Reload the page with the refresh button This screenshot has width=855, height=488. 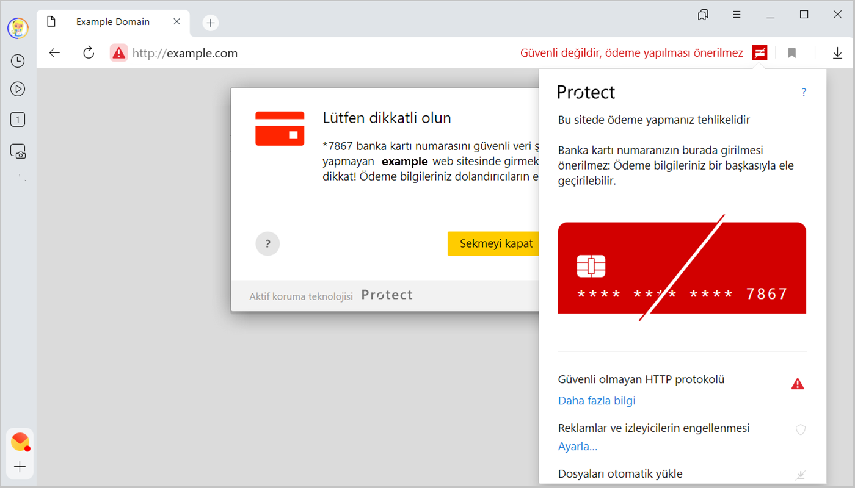tap(89, 53)
